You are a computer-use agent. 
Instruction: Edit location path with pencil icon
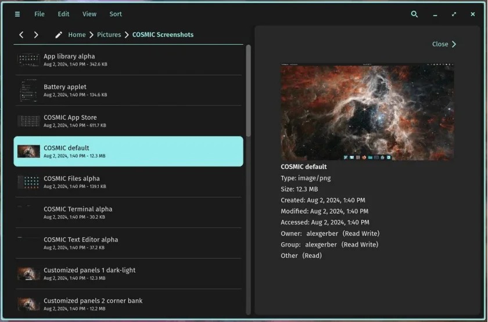pos(59,35)
